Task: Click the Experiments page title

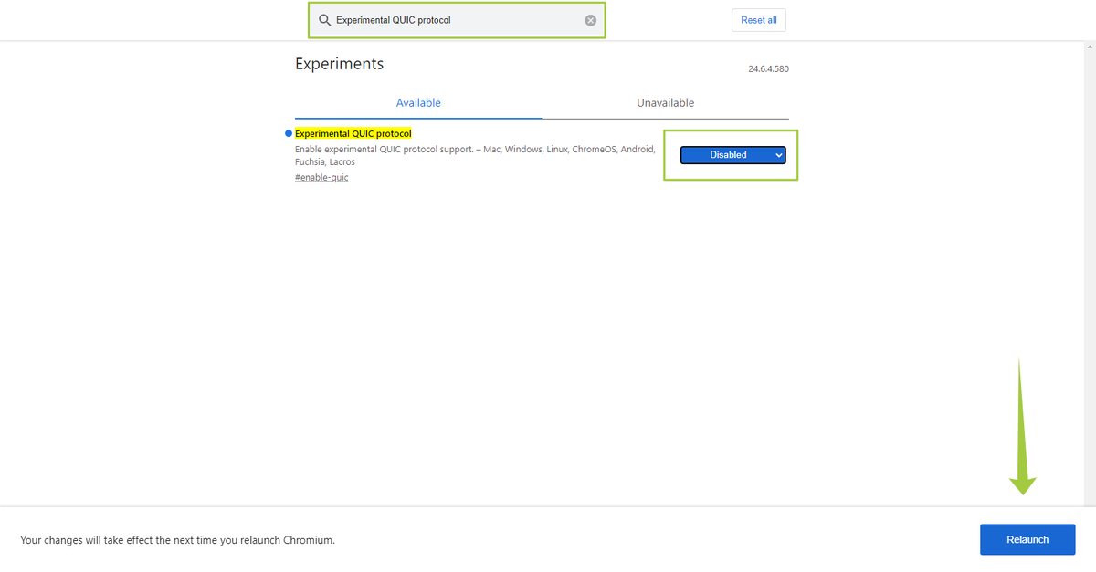Action: 340,64
